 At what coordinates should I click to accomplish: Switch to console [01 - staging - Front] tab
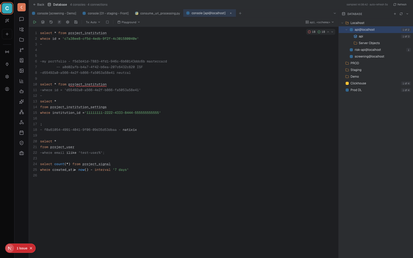tap(106, 13)
